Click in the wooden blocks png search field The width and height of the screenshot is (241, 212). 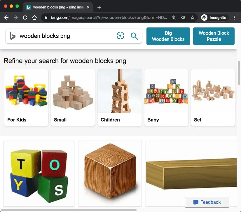tap(66, 36)
